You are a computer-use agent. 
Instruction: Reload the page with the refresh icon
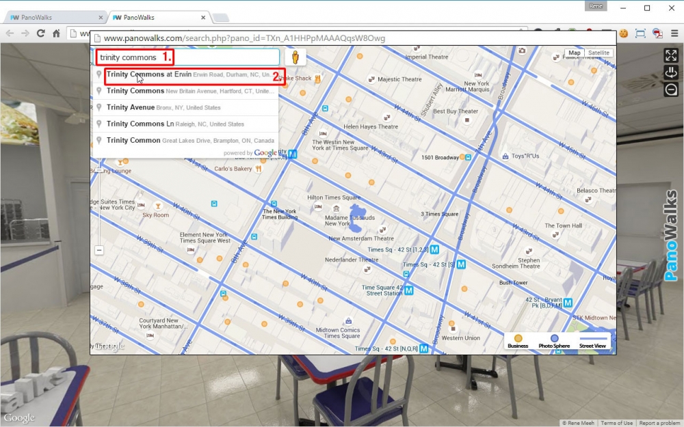41,33
